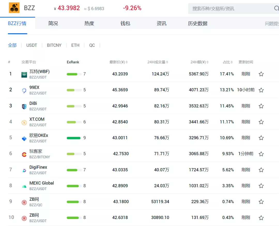Click the search magnifier icon
This screenshot has height=226, width=279.
(x=276, y=8)
